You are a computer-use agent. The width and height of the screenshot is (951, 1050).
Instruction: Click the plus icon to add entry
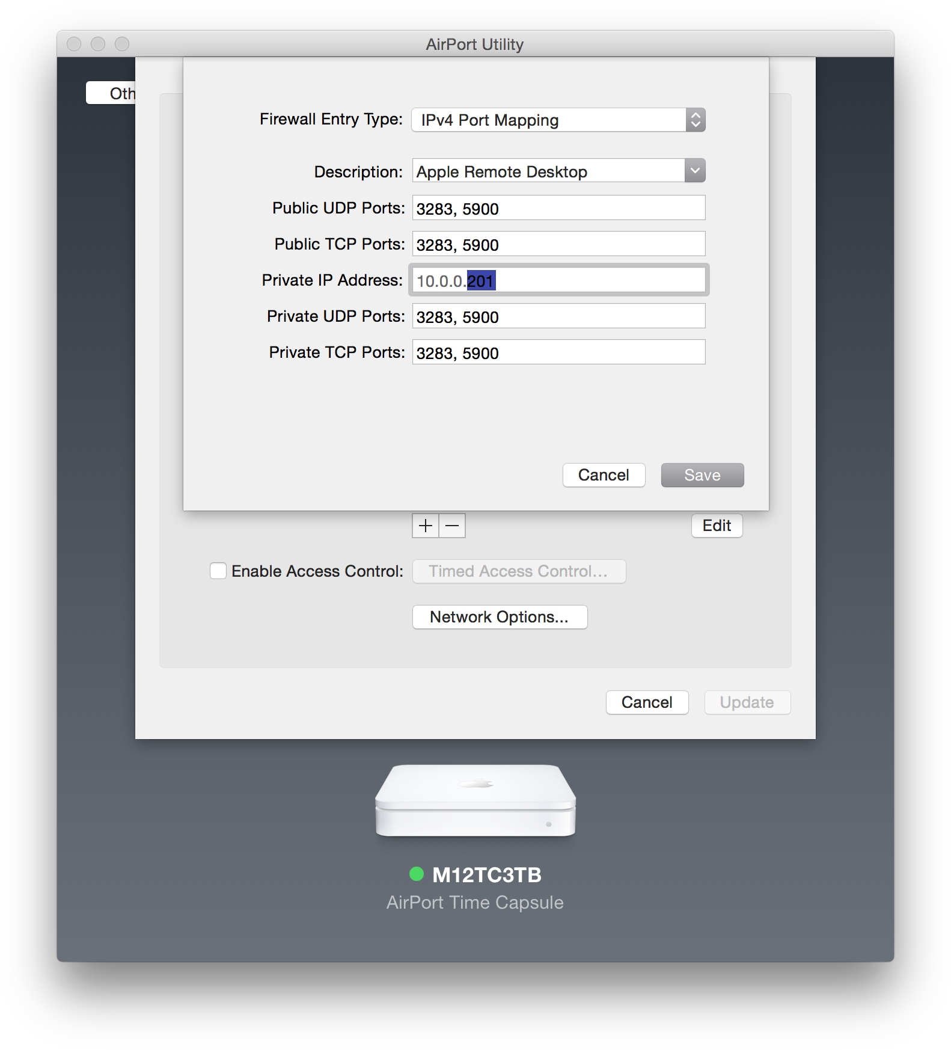pyautogui.click(x=426, y=526)
